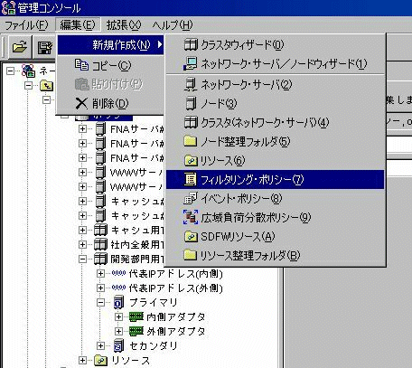This screenshot has width=412, height=368.
Task: Click the wide-area load balancing policy icon
Action: (191, 217)
